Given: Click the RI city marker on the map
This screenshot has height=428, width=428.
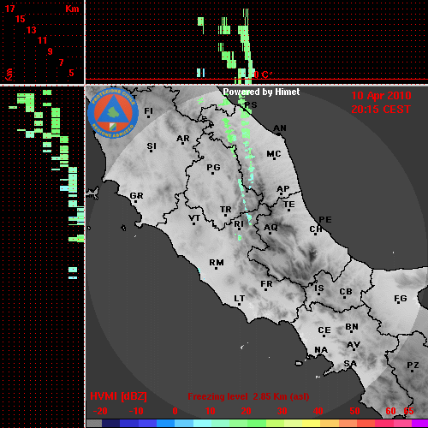Looking at the screenshot, I should [x=240, y=229].
